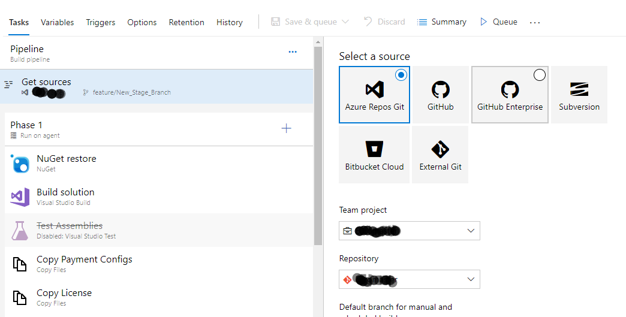Add a task to Phase 1 with plus

(x=286, y=128)
